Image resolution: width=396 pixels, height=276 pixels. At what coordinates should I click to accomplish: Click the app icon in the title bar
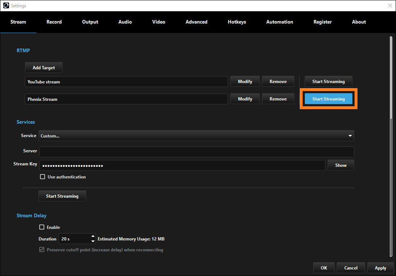(x=5, y=5)
